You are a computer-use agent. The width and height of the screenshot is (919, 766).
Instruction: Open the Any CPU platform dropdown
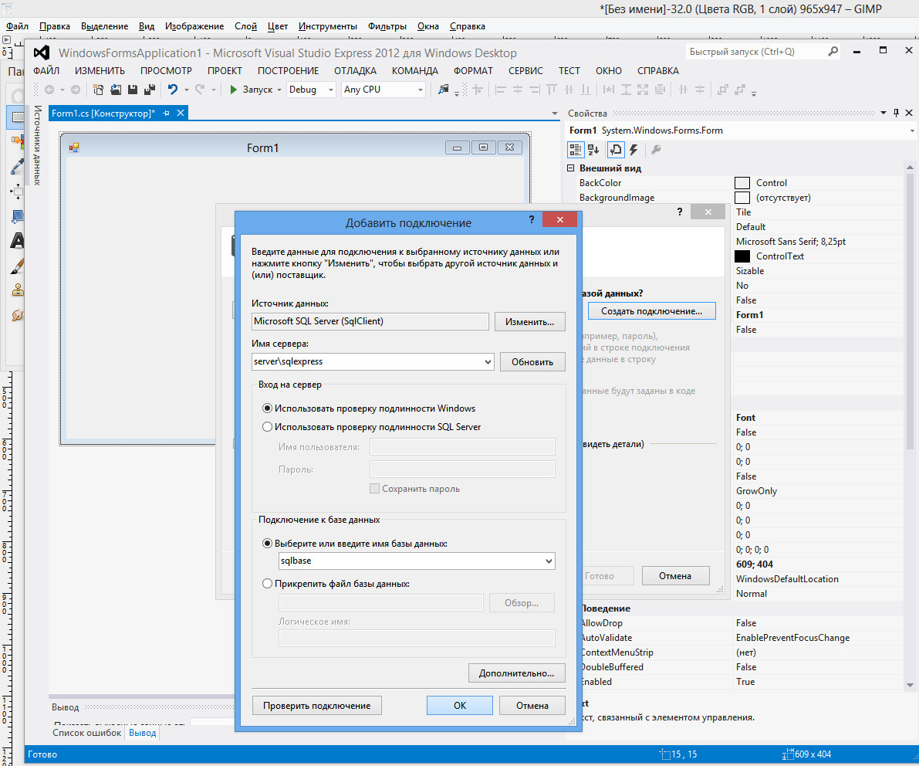[x=421, y=90]
